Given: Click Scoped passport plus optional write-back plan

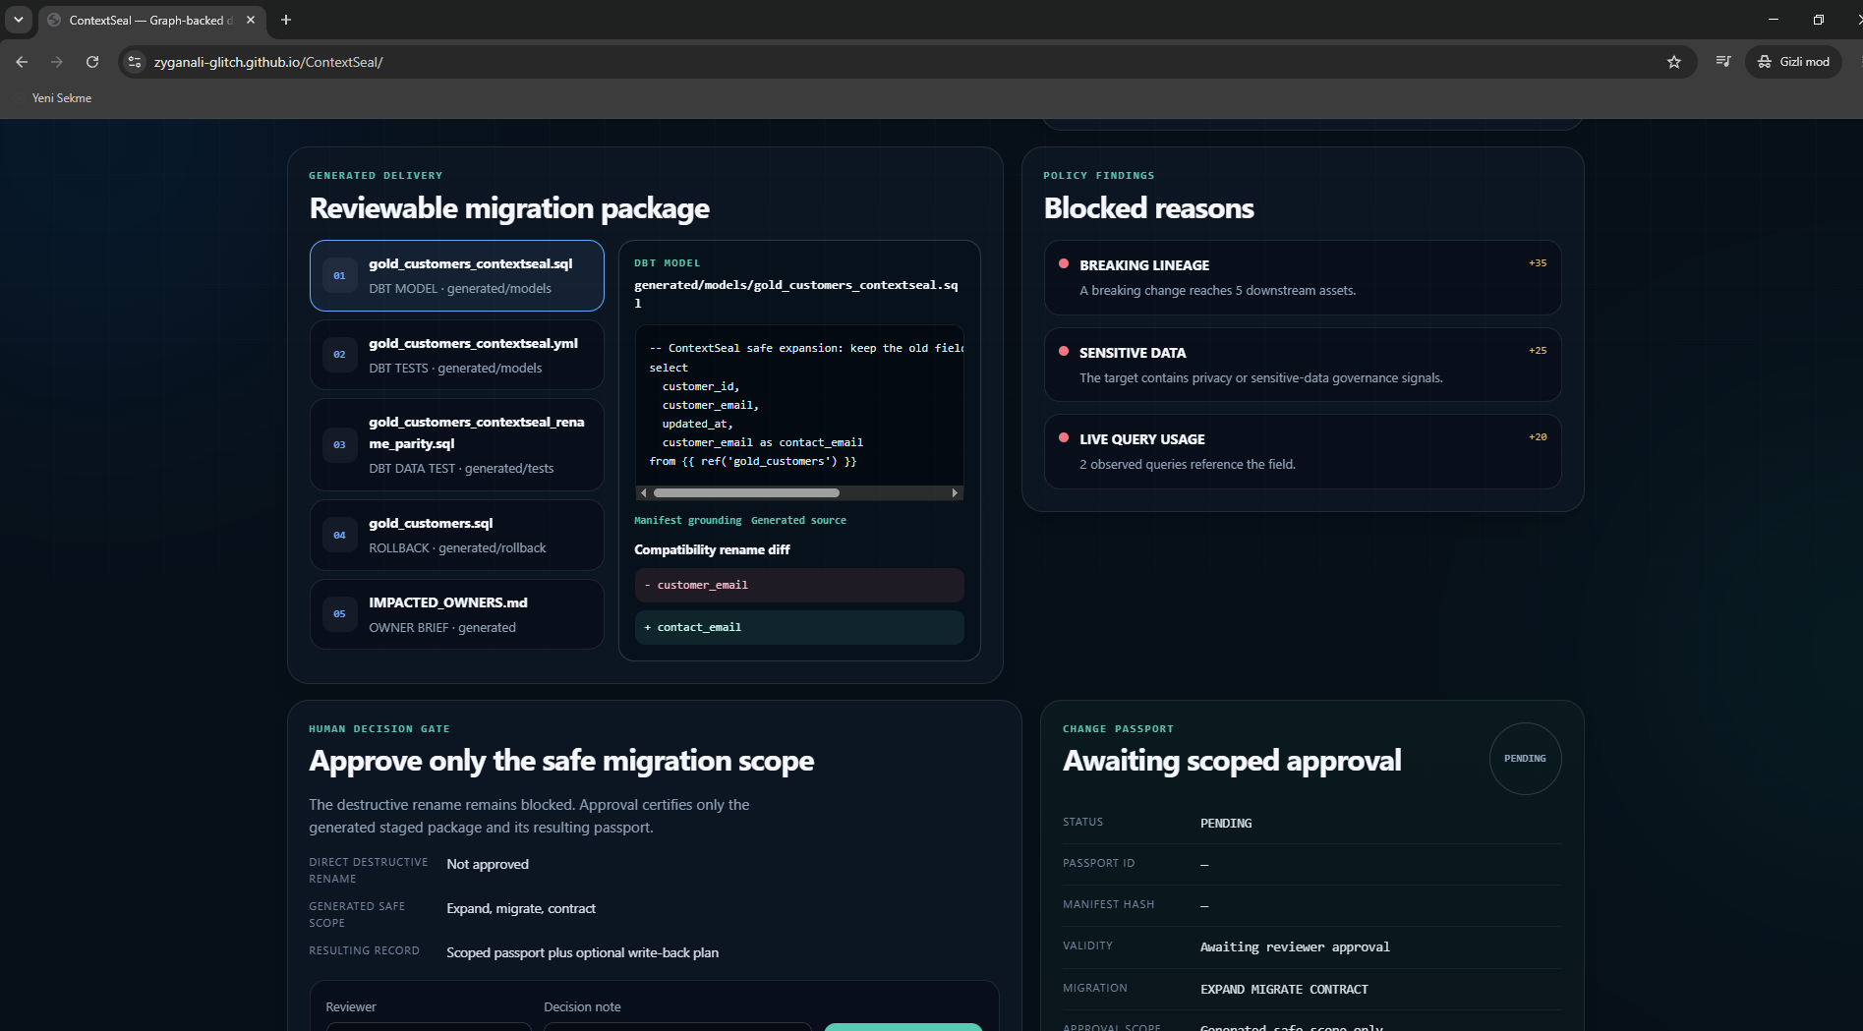Looking at the screenshot, I should tap(582, 953).
